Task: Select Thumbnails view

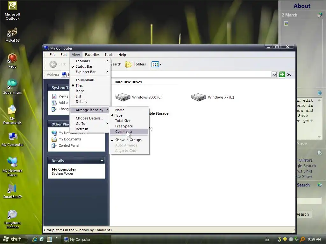Action: pos(90,80)
